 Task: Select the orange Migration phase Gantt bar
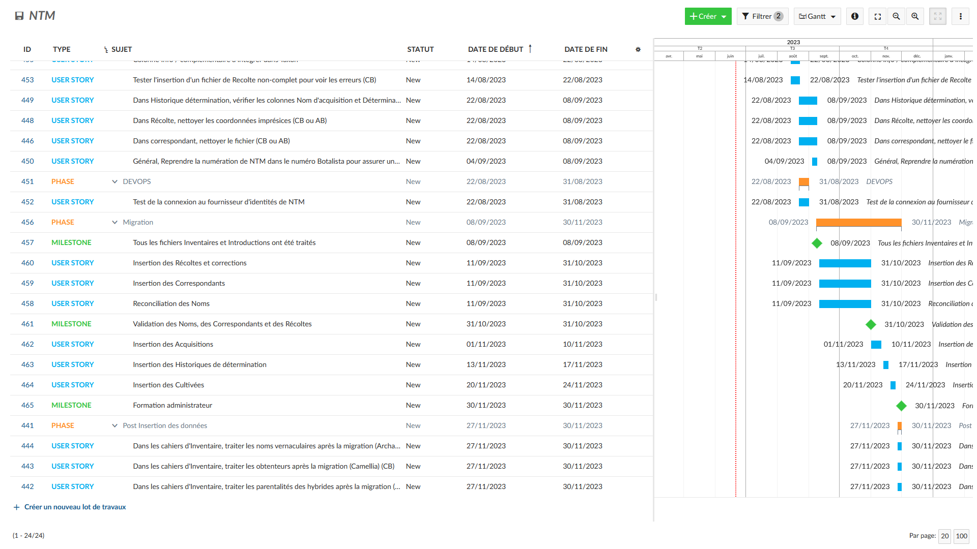[858, 223]
